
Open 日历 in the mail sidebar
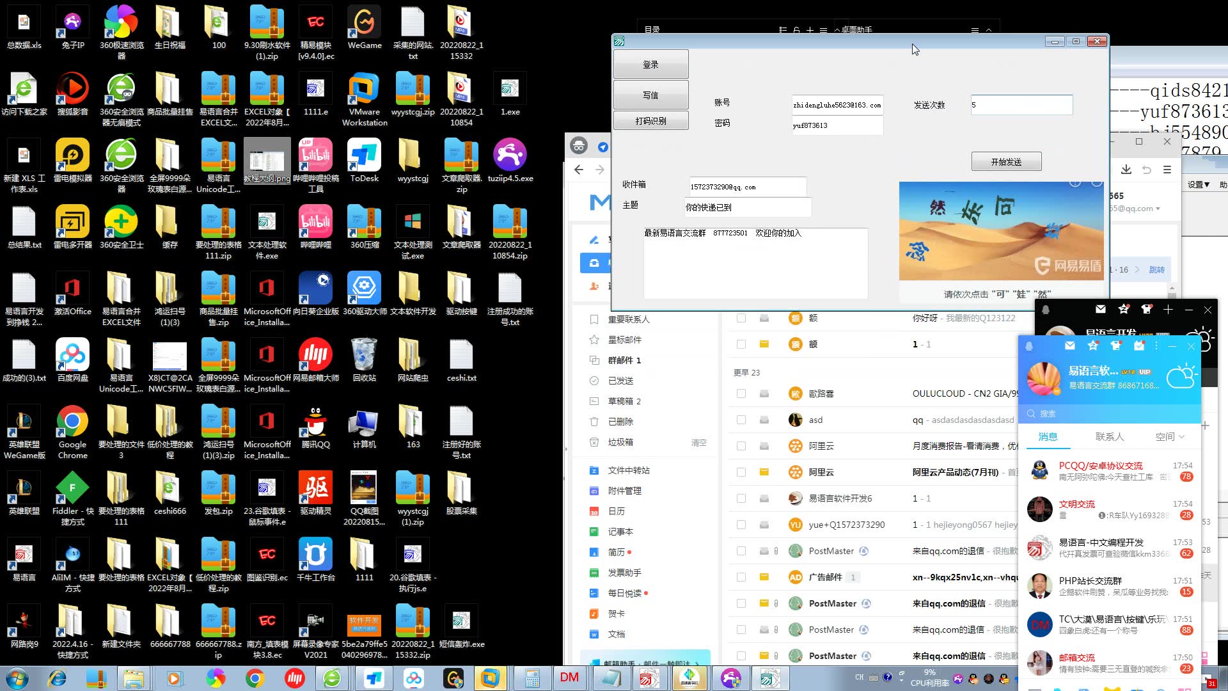(x=616, y=511)
